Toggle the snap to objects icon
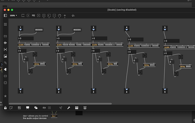The height and width of the screenshot is (123, 195). click(x=61, y=108)
